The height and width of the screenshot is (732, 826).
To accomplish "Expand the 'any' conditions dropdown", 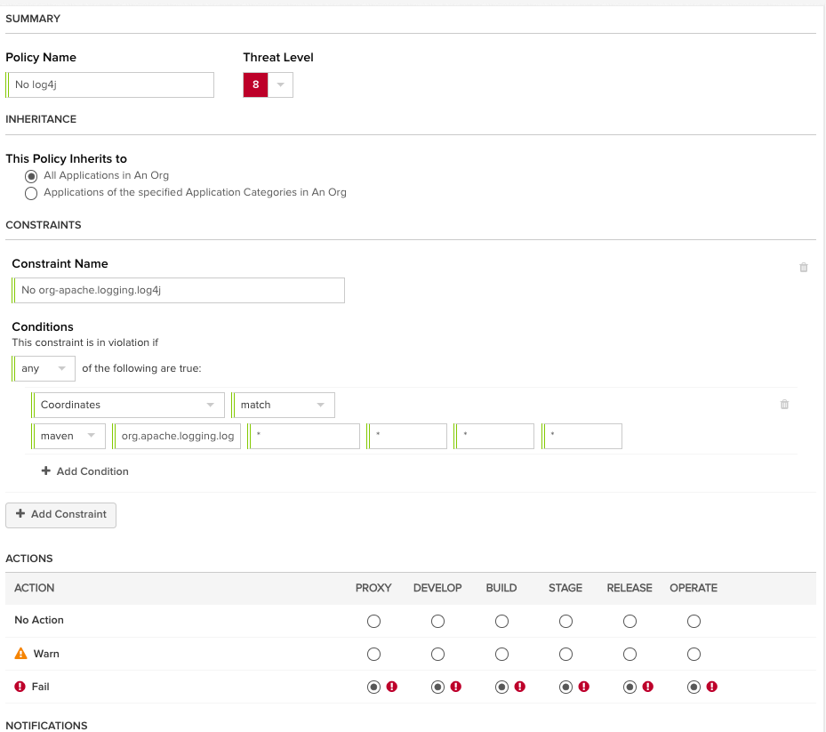I will [44, 368].
